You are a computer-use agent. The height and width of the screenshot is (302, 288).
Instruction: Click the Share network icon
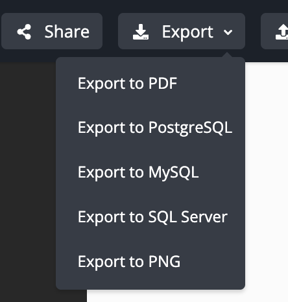(x=24, y=32)
